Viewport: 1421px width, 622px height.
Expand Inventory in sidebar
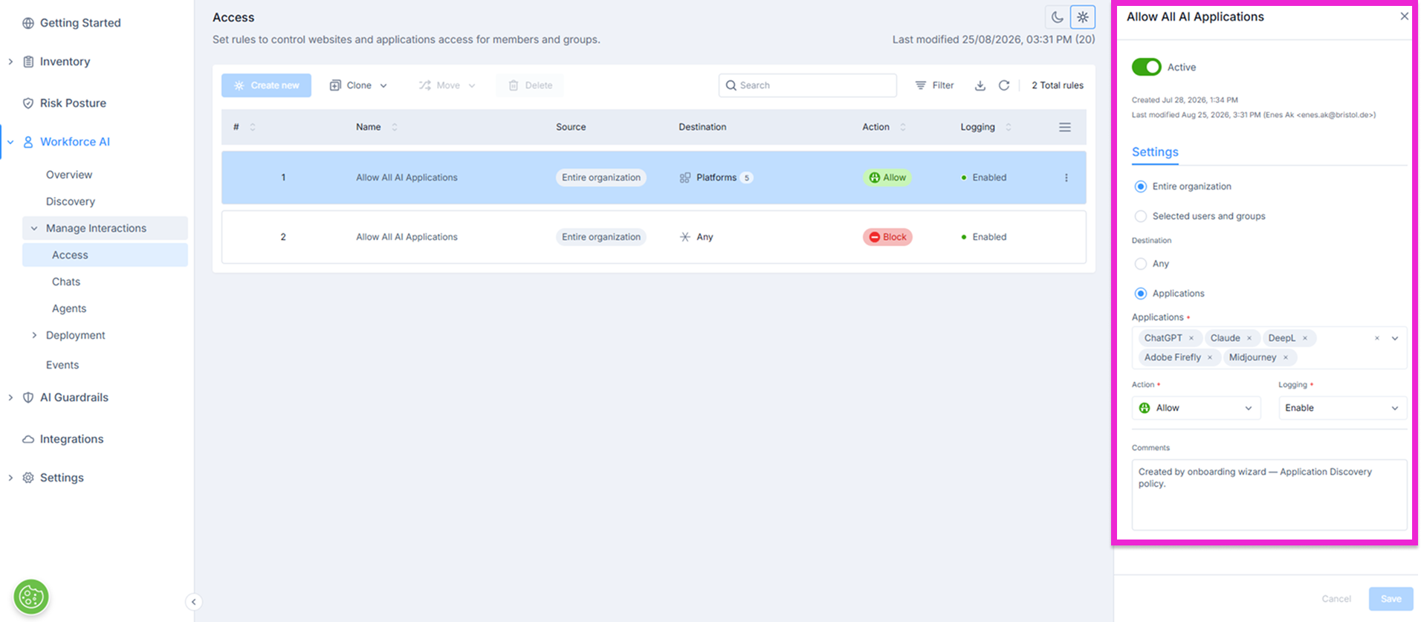(x=10, y=62)
